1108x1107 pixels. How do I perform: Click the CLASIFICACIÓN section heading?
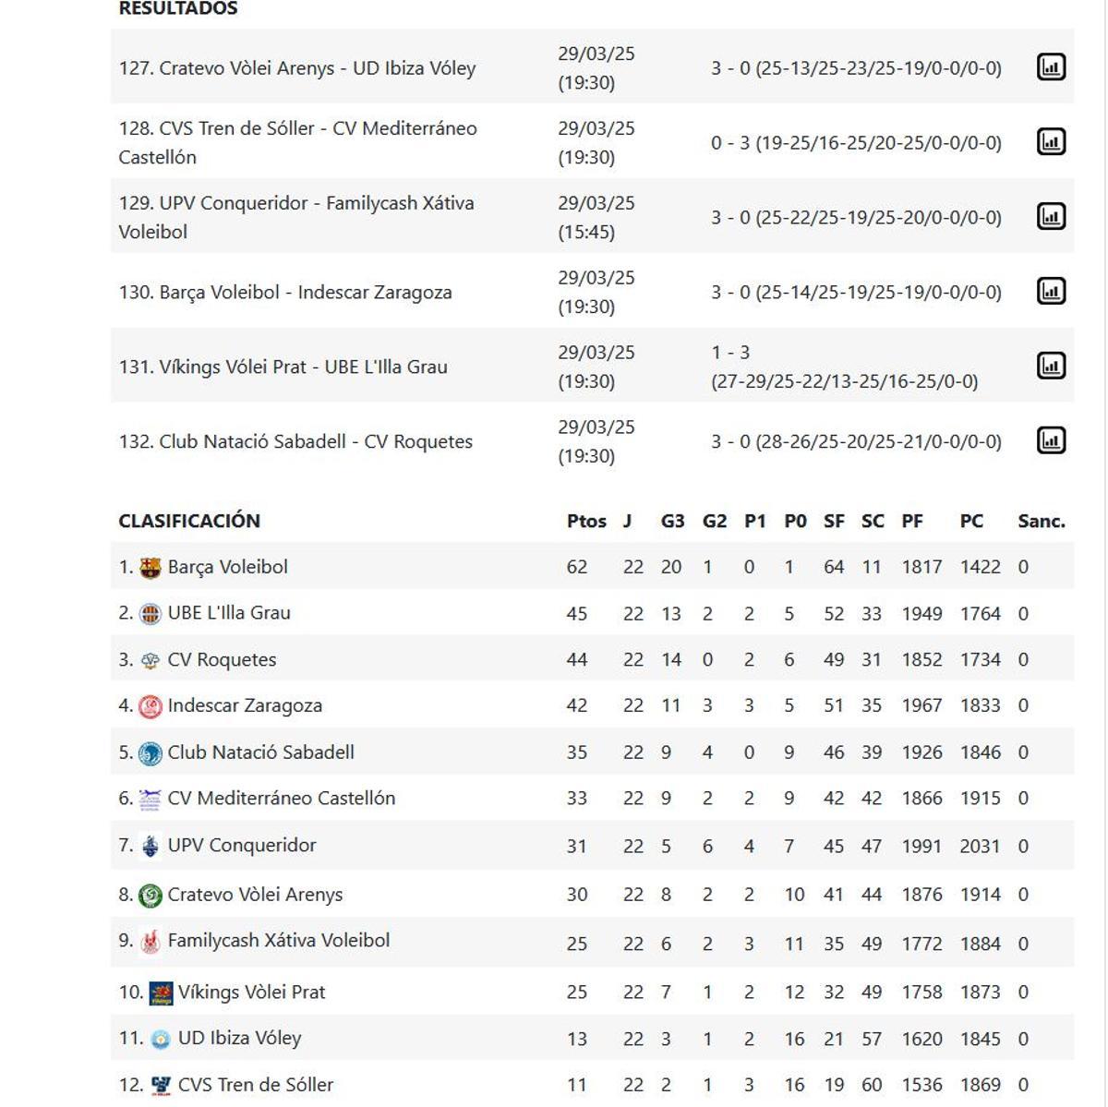[190, 521]
